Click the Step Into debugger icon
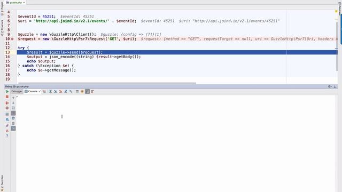Viewport: 342px width, 192px height. coord(56,91)
